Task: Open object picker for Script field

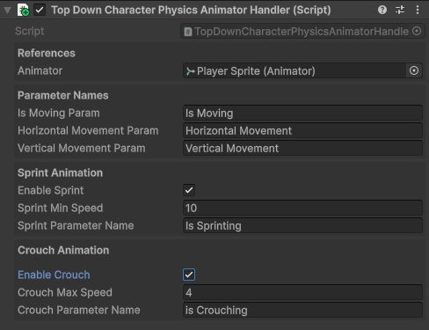Action: (x=417, y=31)
